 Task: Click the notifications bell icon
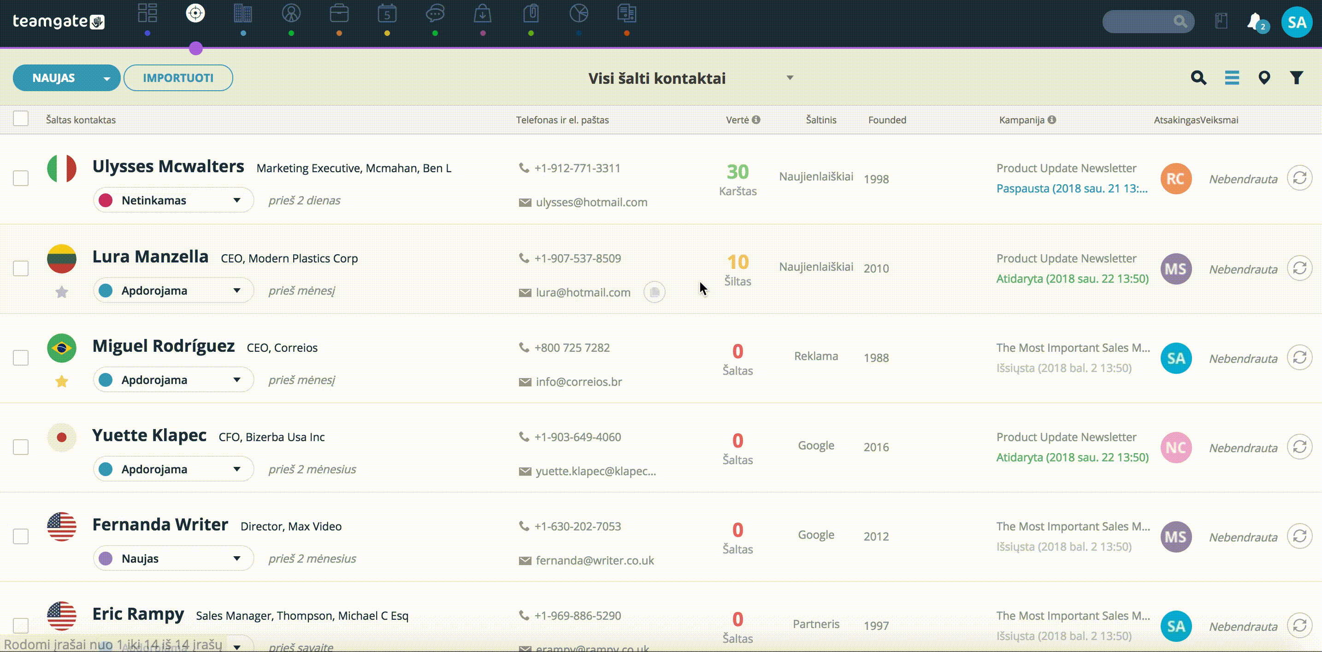[1255, 22]
